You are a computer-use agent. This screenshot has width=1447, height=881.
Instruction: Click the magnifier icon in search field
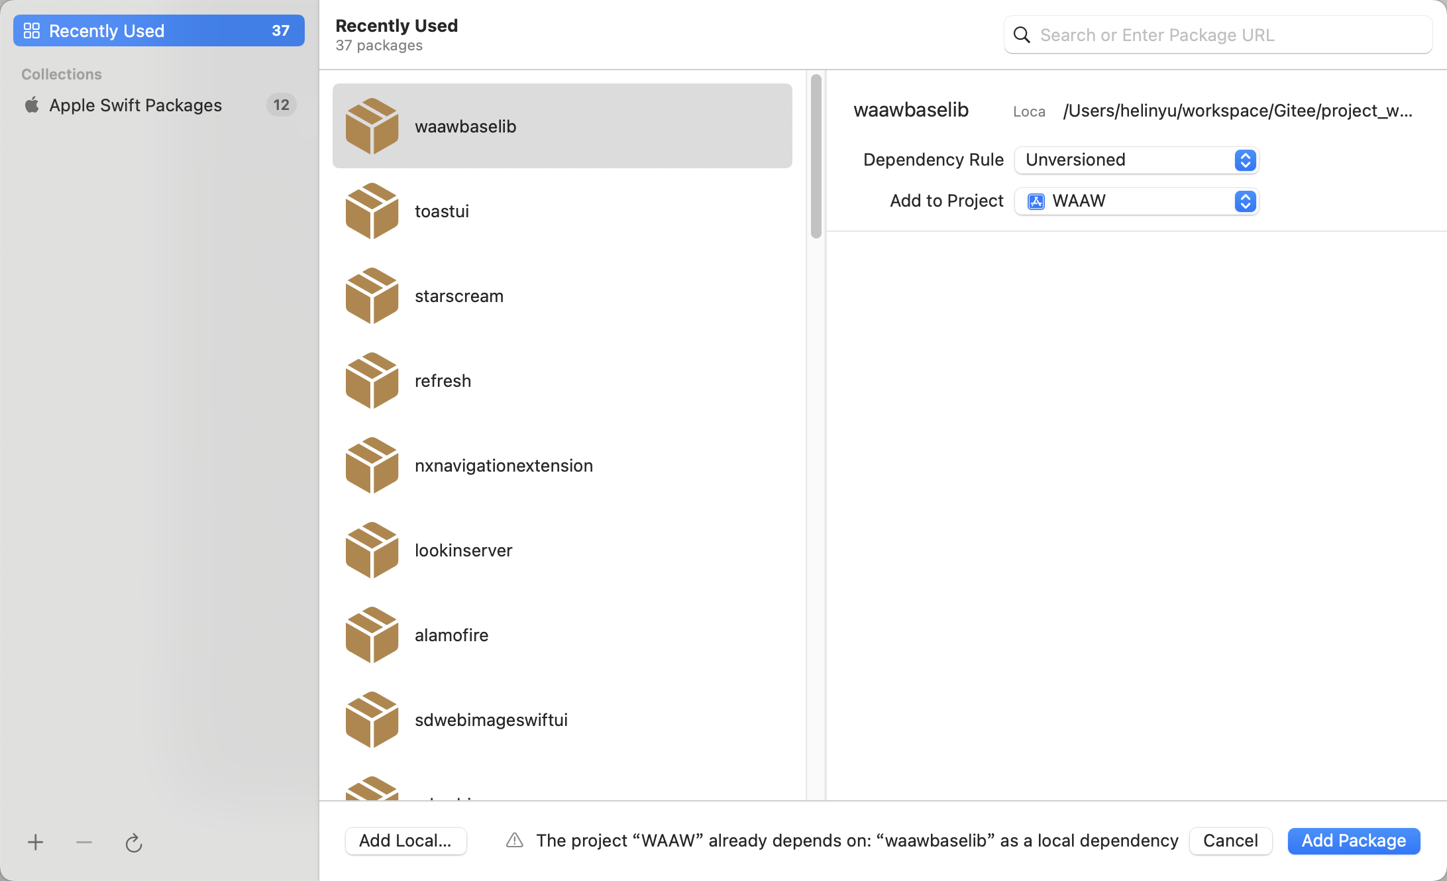(1022, 35)
